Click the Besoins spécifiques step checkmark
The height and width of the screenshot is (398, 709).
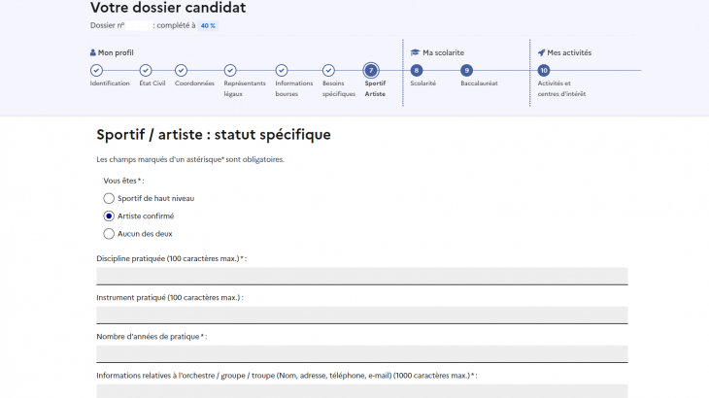coord(329,70)
